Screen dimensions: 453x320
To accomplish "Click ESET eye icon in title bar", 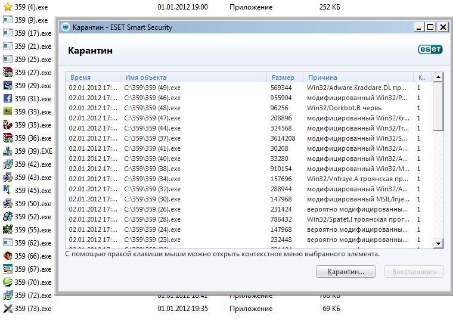I will 66,27.
